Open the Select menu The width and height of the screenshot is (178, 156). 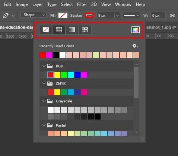[67, 4]
